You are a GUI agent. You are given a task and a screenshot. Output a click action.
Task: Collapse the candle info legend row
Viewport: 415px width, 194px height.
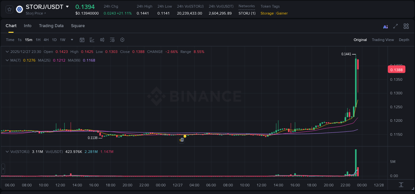(7, 52)
